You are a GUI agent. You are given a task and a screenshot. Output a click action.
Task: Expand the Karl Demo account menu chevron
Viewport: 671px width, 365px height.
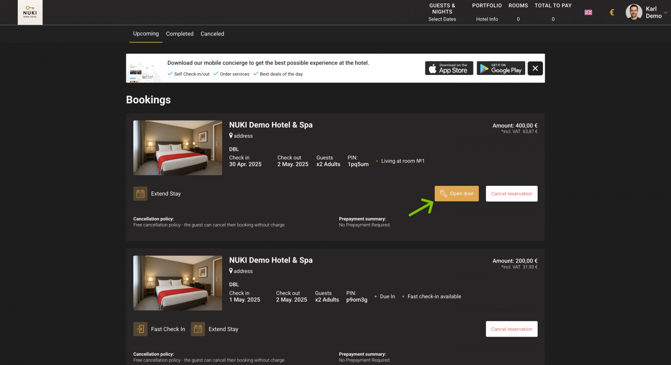665,13
